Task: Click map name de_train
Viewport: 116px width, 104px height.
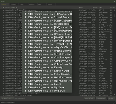Action: click(x=101, y=46)
